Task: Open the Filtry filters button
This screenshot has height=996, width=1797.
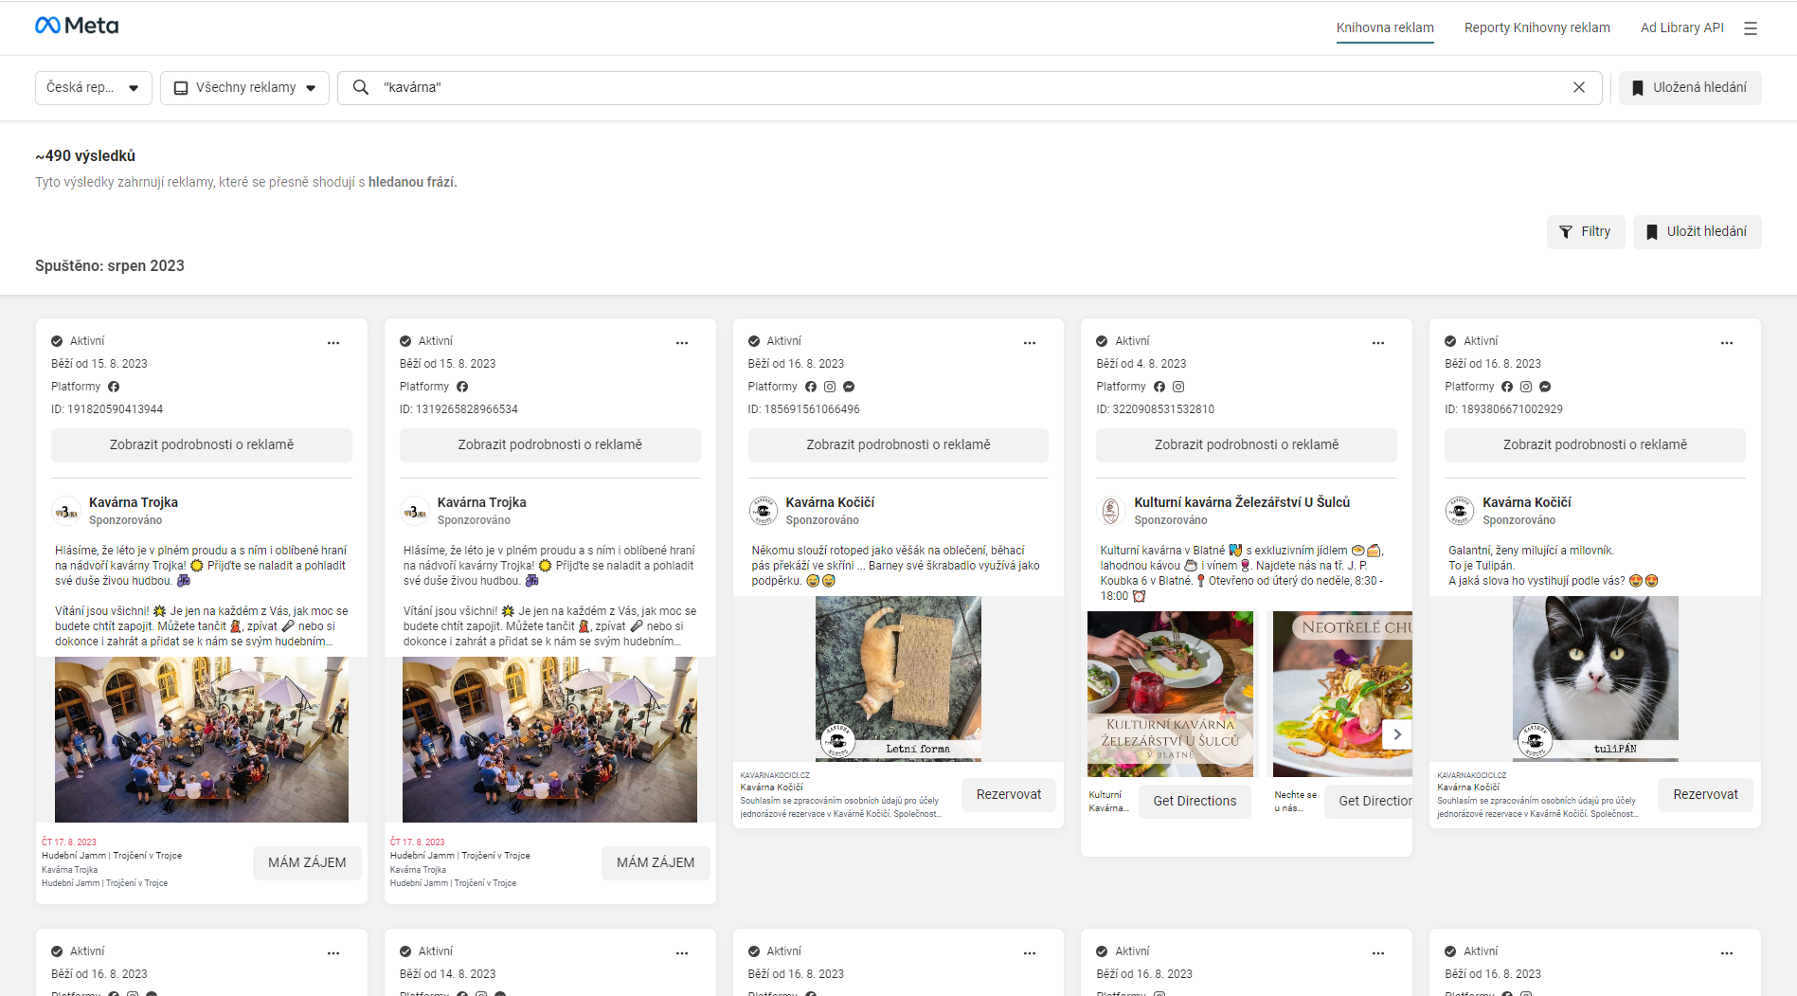Action: pyautogui.click(x=1586, y=232)
